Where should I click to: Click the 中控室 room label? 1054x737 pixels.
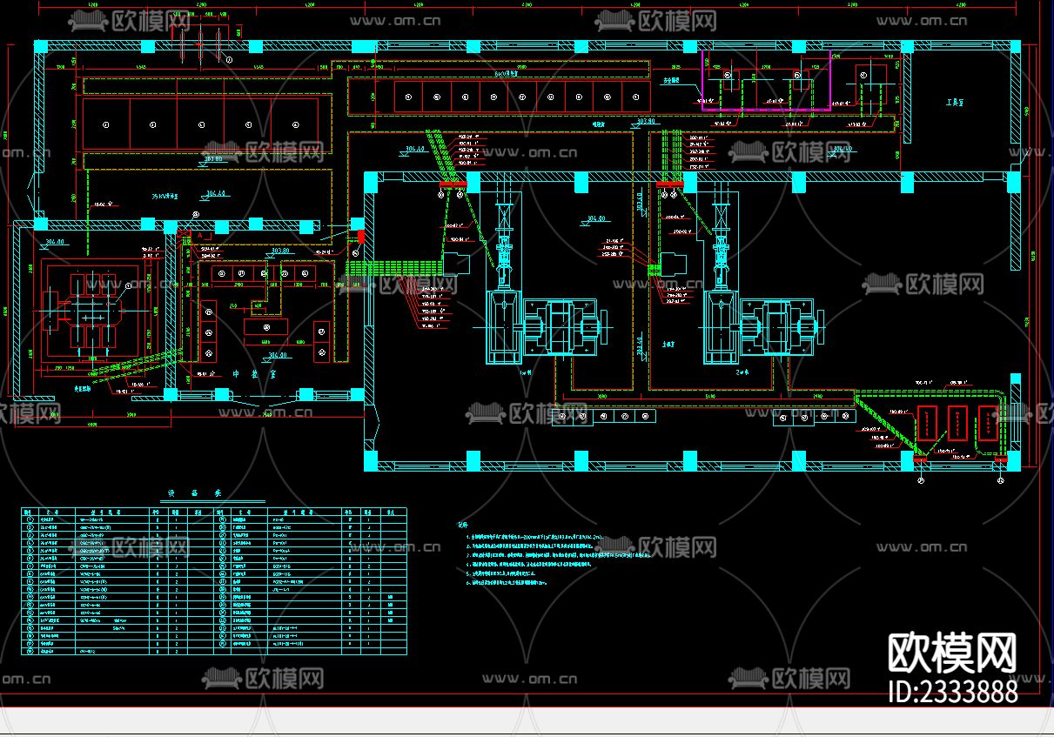(x=253, y=374)
